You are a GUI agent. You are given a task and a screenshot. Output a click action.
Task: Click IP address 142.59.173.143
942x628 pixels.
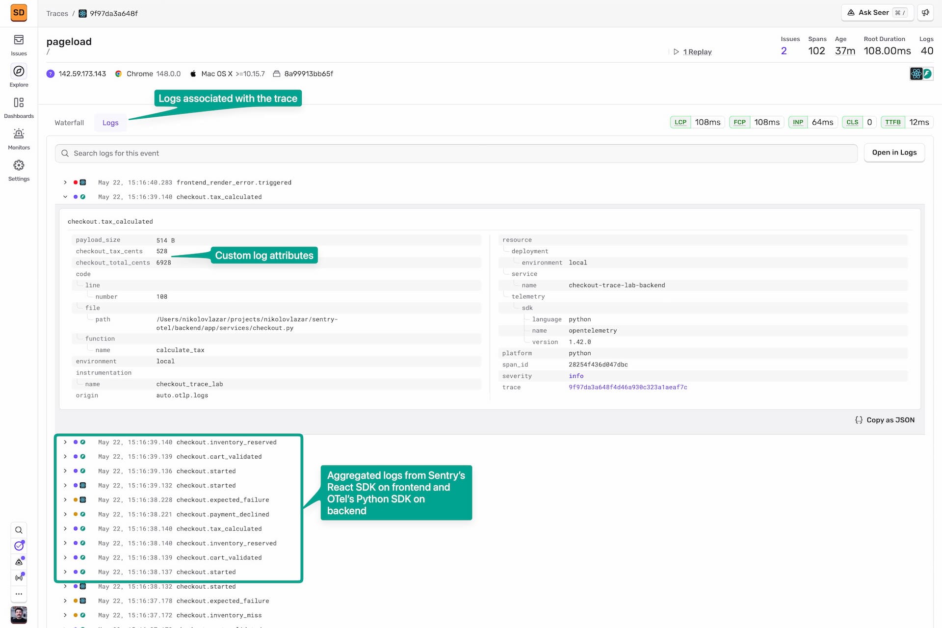(82, 74)
